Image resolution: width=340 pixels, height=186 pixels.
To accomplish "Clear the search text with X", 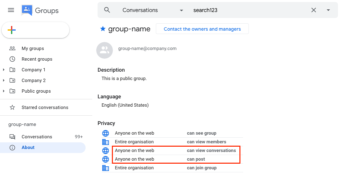I will (313, 10).
